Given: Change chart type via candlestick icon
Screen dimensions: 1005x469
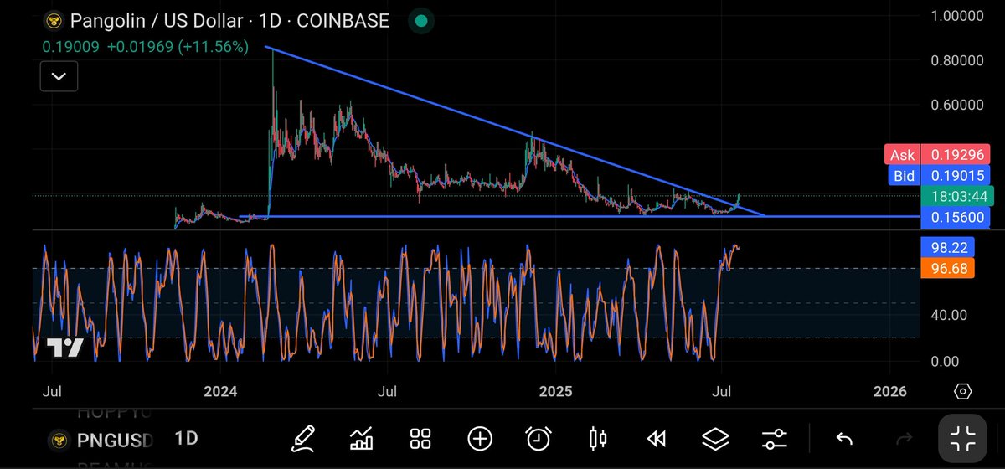Looking at the screenshot, I should [x=598, y=437].
